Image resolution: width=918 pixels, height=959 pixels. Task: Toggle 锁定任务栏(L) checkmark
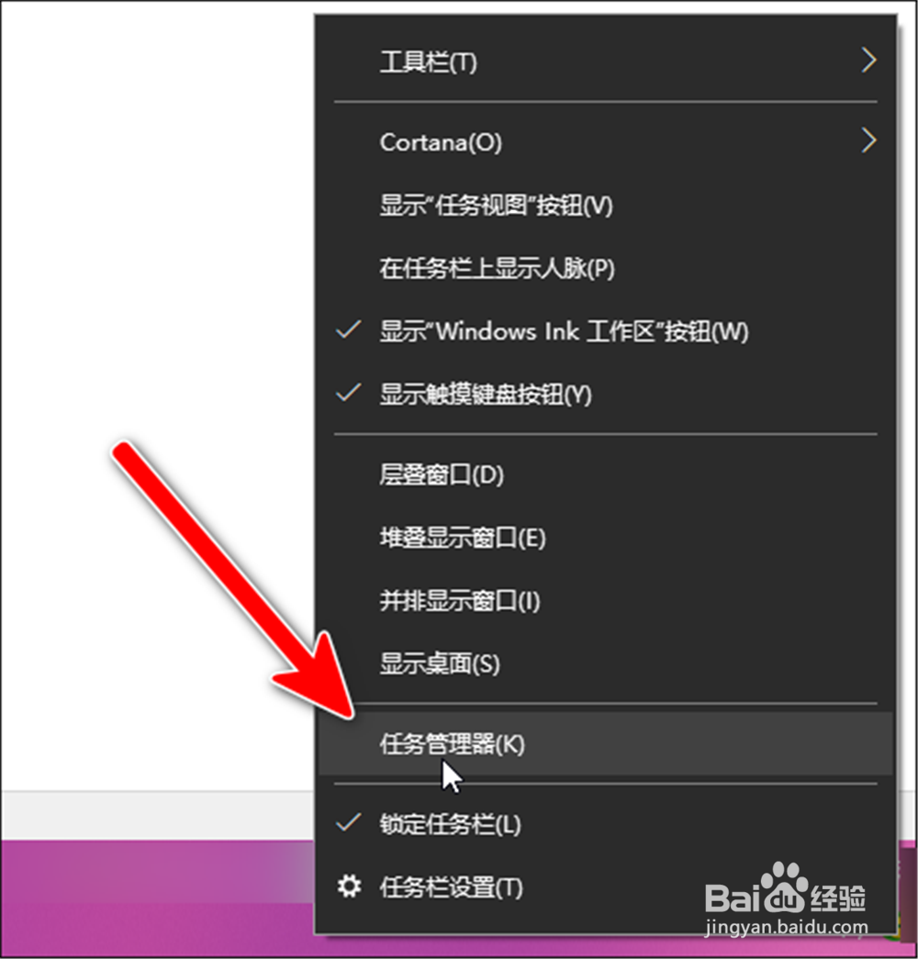point(605,824)
